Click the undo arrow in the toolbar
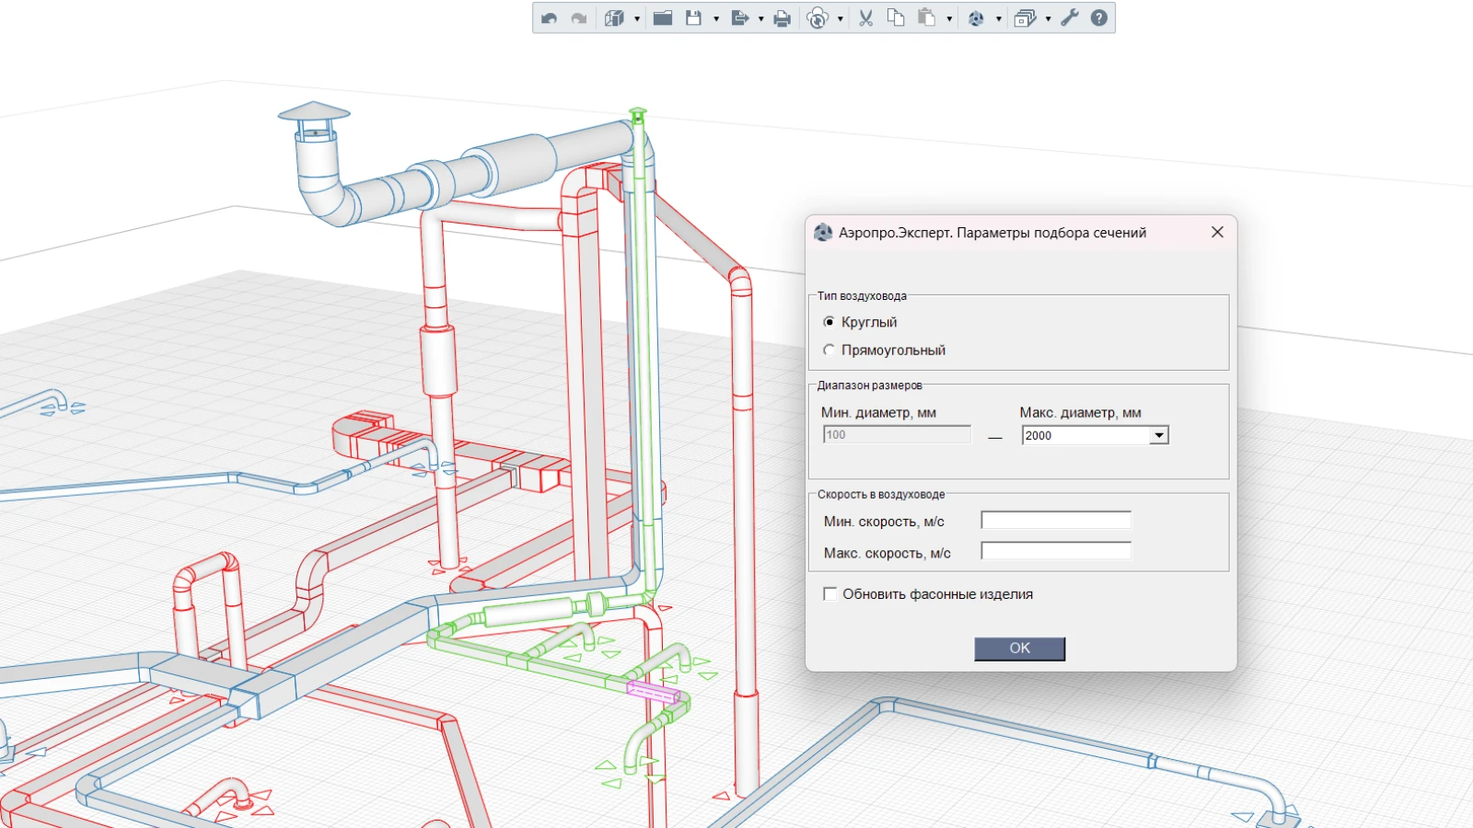Viewport: 1473px width, 828px height. [550, 18]
